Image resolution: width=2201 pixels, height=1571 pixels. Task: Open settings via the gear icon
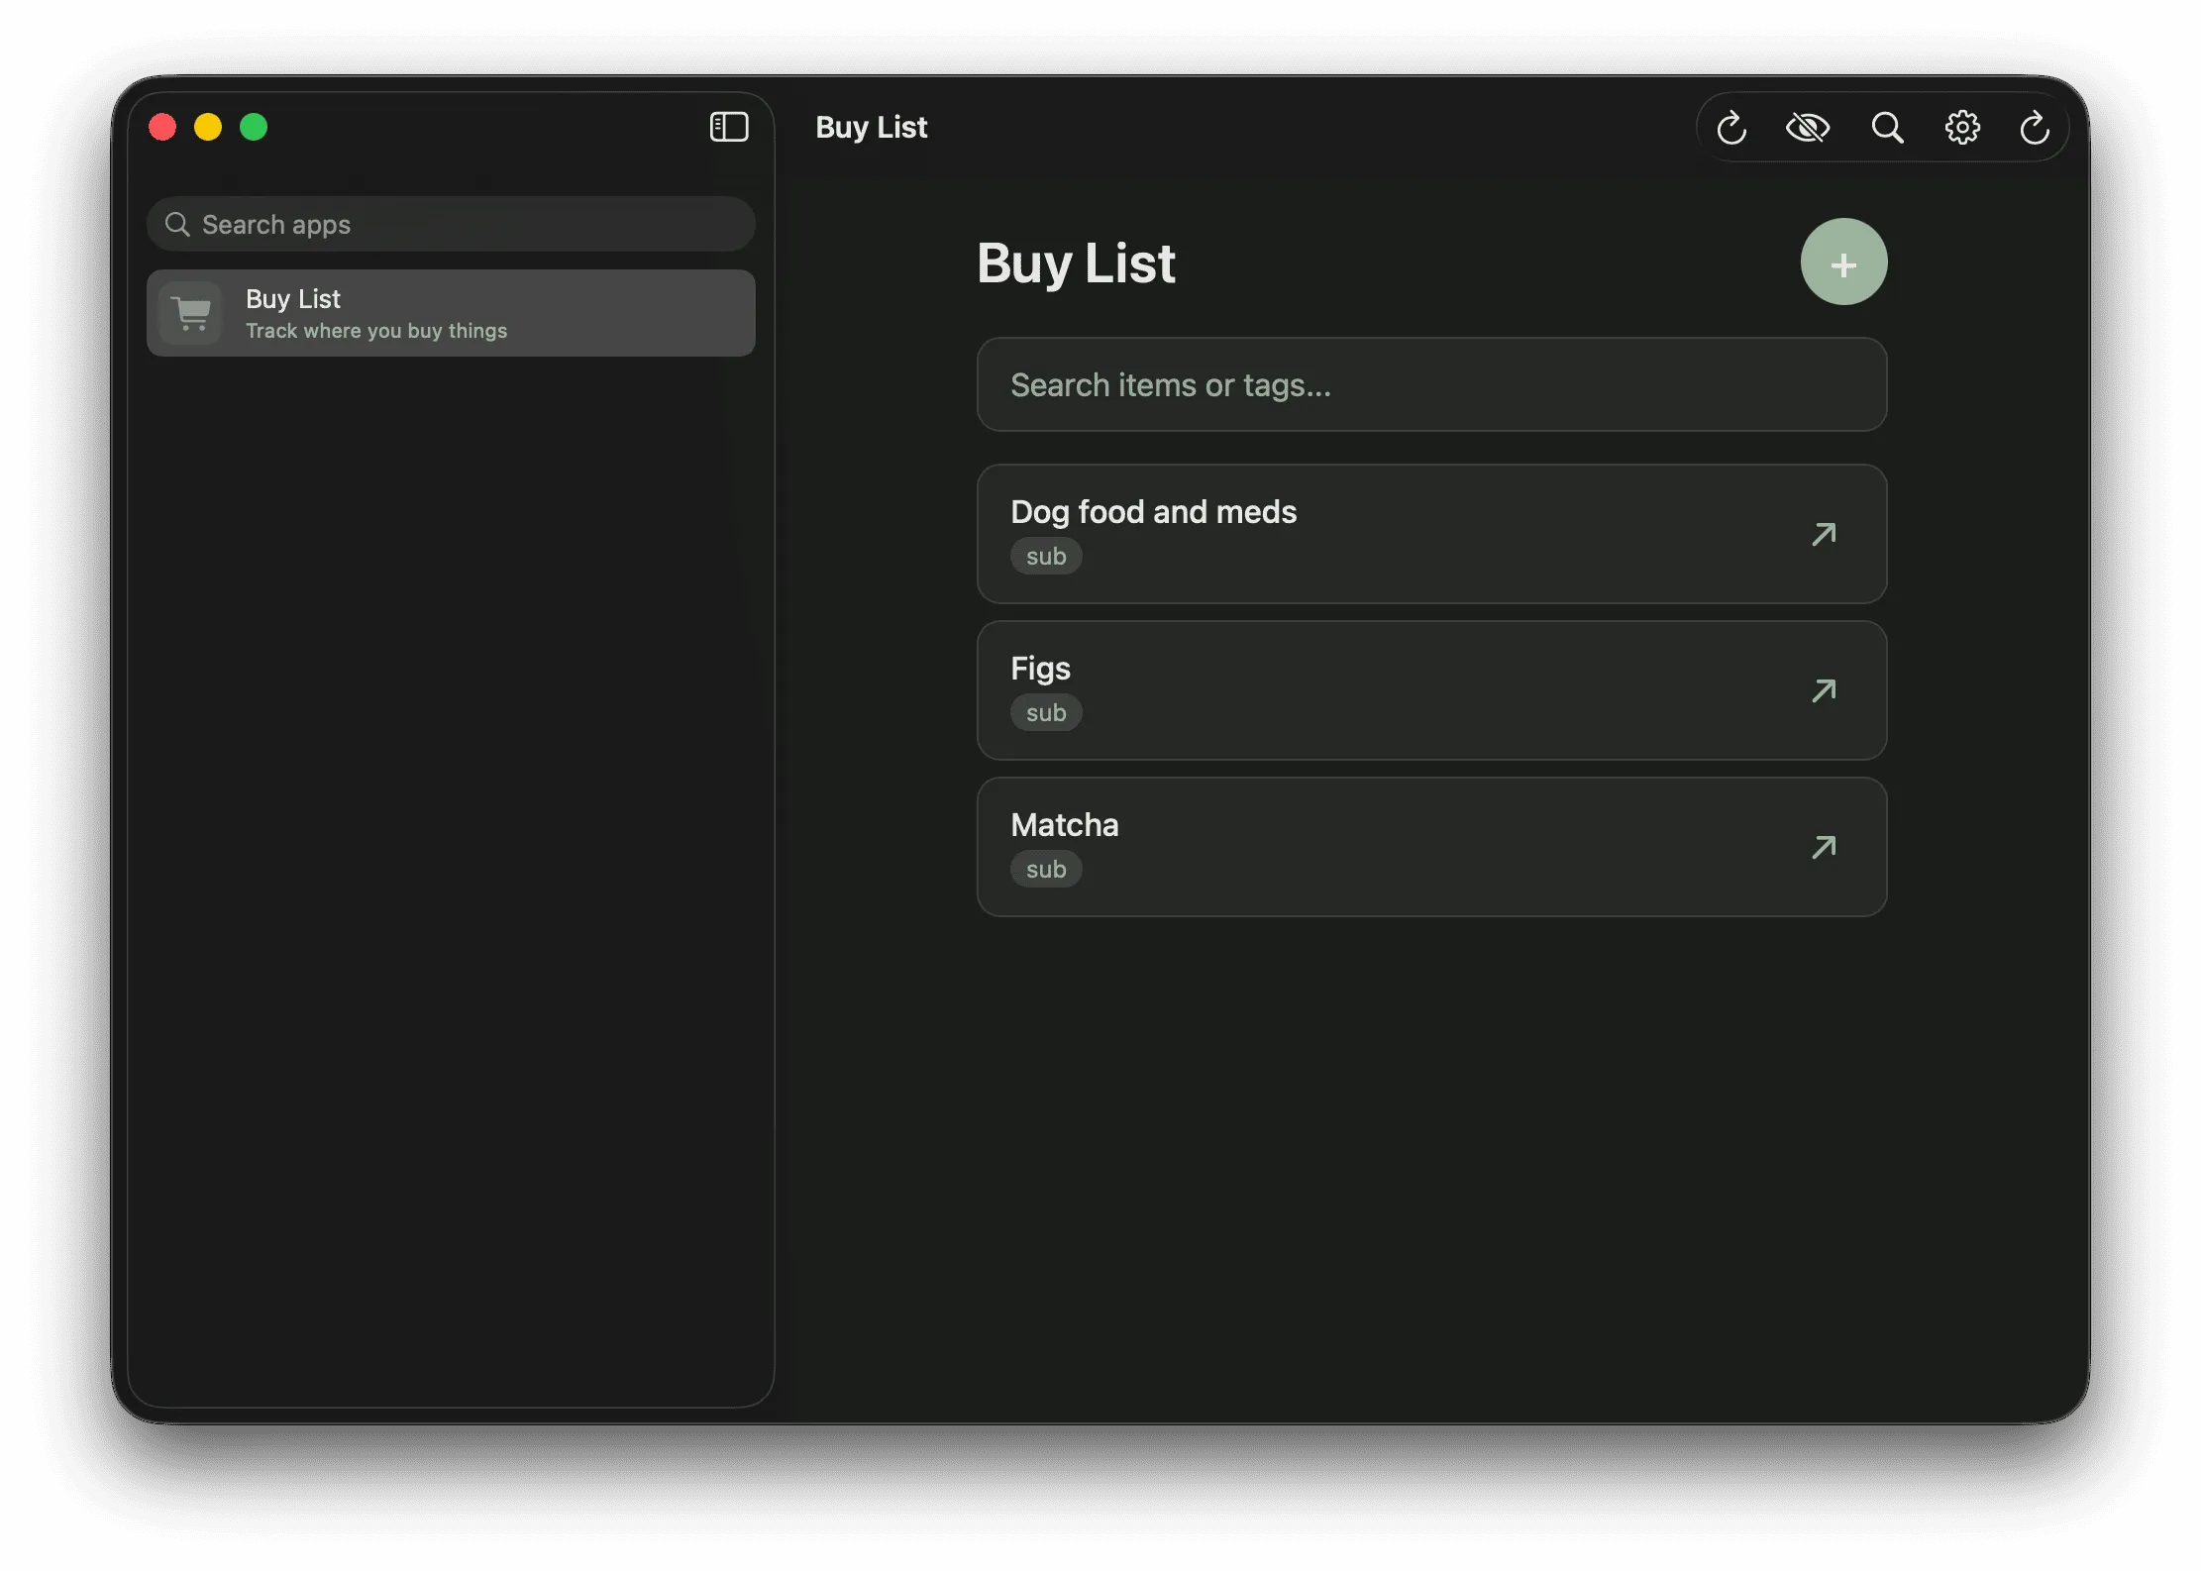click(x=1962, y=127)
